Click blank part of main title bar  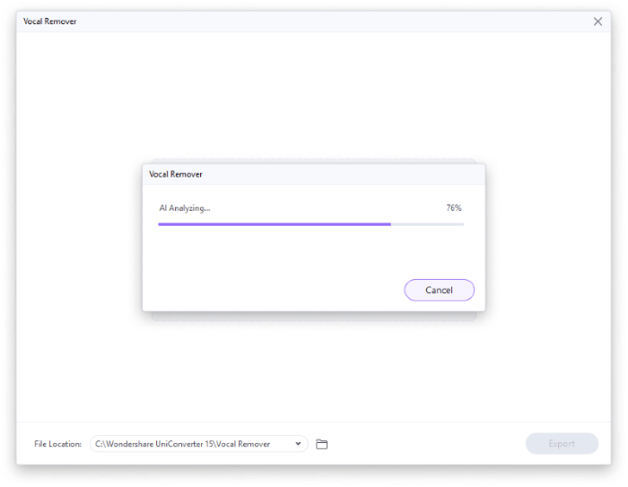333,22
